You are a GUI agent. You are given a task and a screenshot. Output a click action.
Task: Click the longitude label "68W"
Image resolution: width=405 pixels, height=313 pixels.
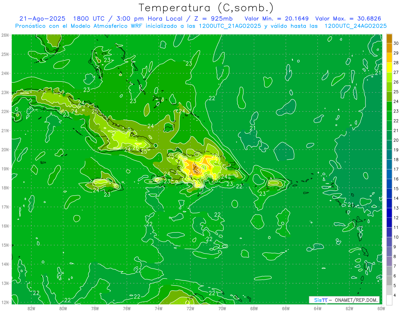click(x=254, y=308)
